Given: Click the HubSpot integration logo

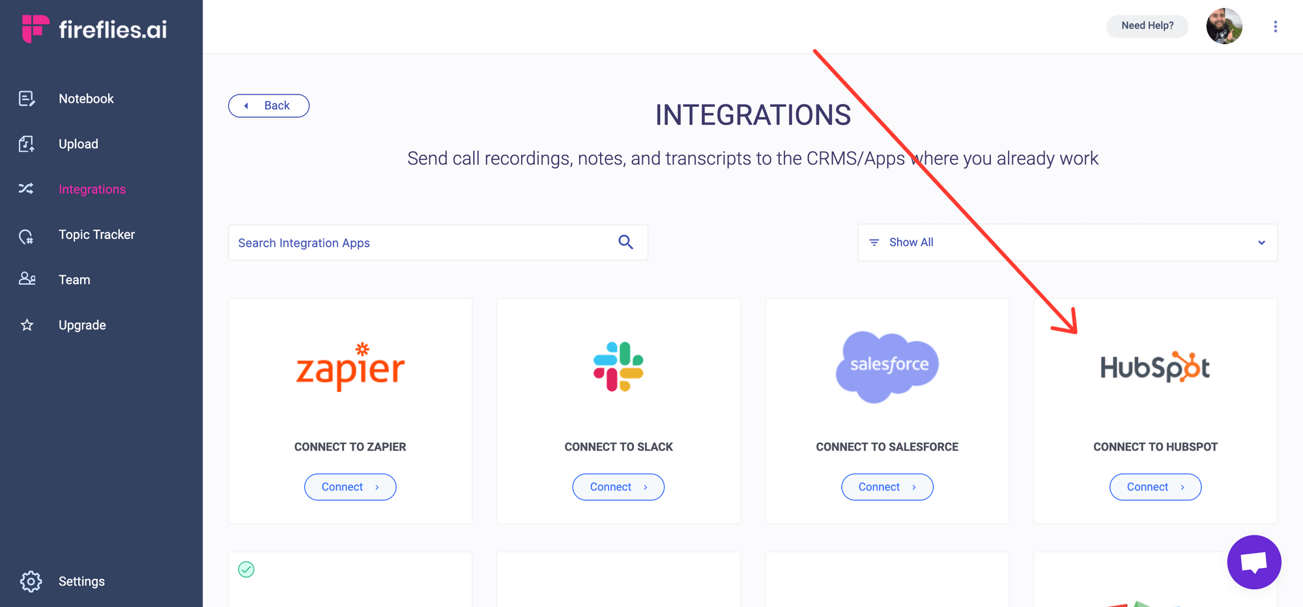Looking at the screenshot, I should [x=1155, y=367].
